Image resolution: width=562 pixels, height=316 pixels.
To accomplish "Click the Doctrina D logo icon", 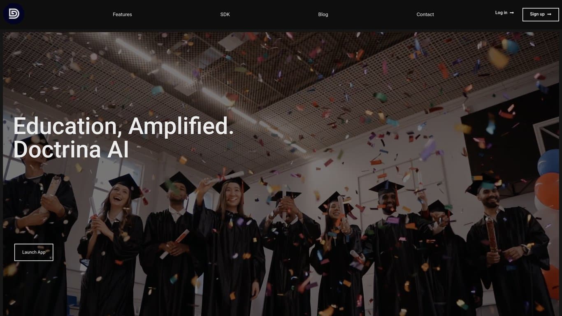I will (14, 14).
